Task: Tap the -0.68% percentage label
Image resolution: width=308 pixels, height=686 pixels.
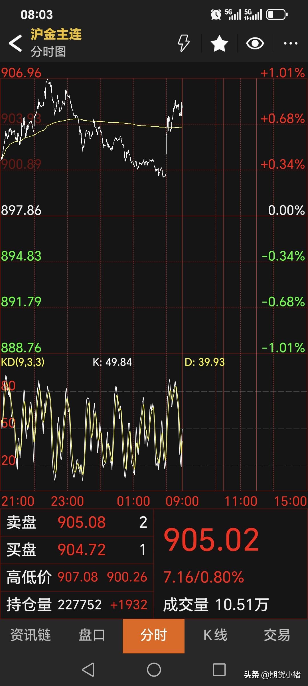Action: [283, 302]
